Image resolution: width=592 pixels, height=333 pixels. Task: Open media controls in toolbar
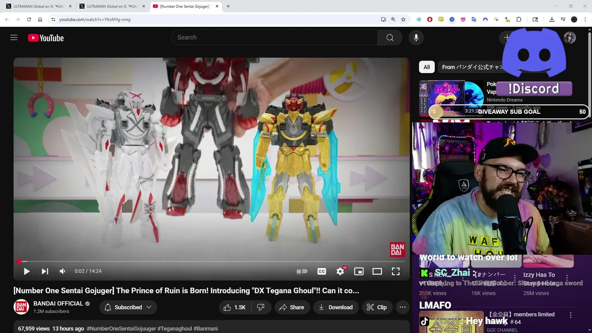[563, 19]
